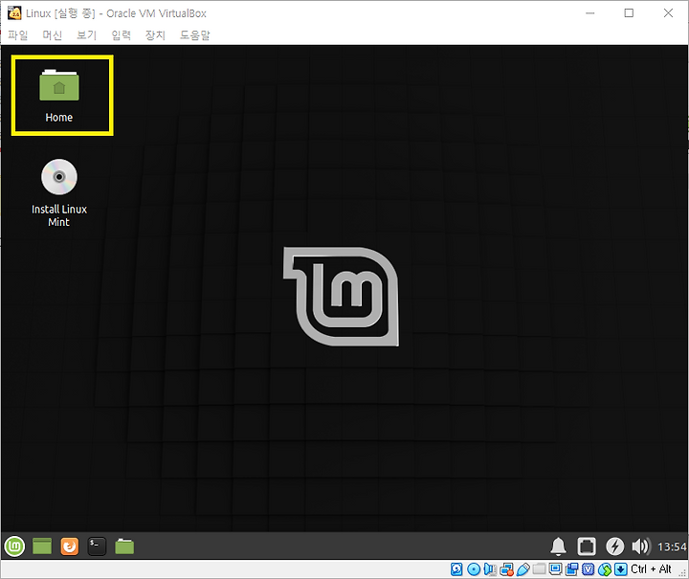Click the keyboard capture arrow icon
The image size is (689, 579).
(x=620, y=569)
